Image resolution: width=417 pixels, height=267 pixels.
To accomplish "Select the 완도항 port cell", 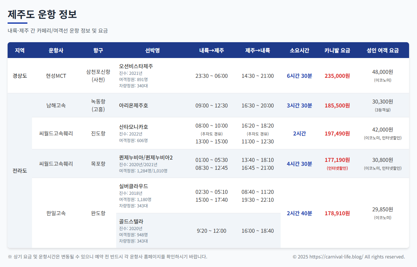I will 98,213.
